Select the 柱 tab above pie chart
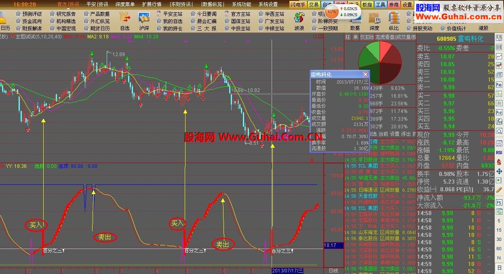 click(348, 37)
